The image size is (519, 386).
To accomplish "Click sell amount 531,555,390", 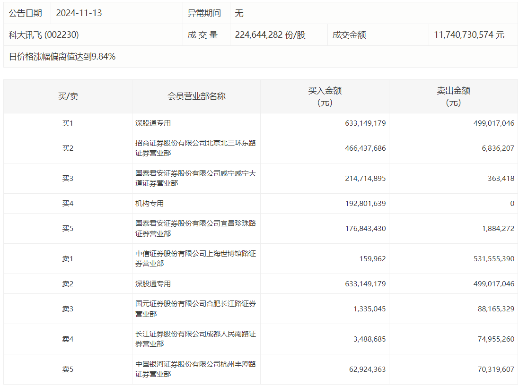I will pos(494,259).
